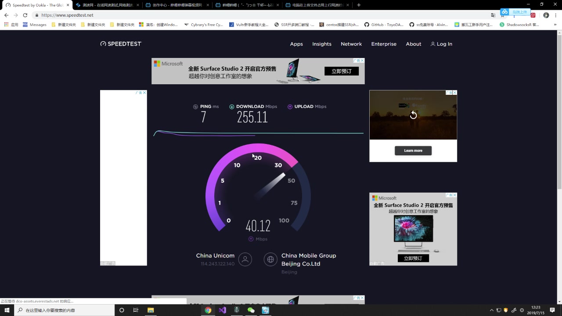This screenshot has height=316, width=562.
Task: Open the Enterprise menu item
Action: tap(384, 44)
